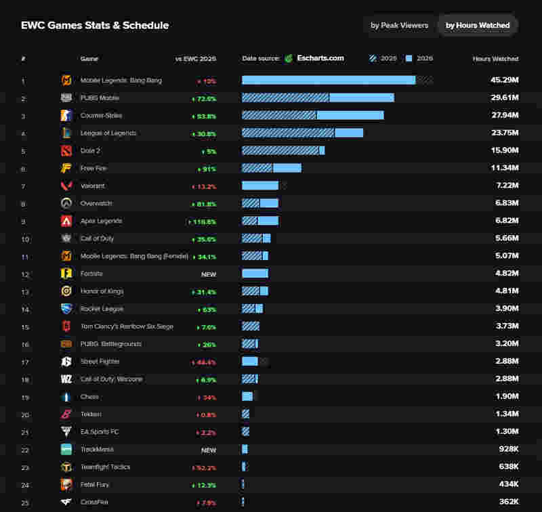Click the NEW label in Fortnite row
The width and height of the screenshot is (542, 512).
(x=209, y=274)
